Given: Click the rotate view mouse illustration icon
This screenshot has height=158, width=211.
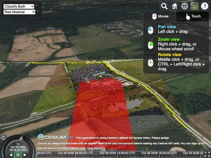Looking at the screenshot, I should 150,62.
